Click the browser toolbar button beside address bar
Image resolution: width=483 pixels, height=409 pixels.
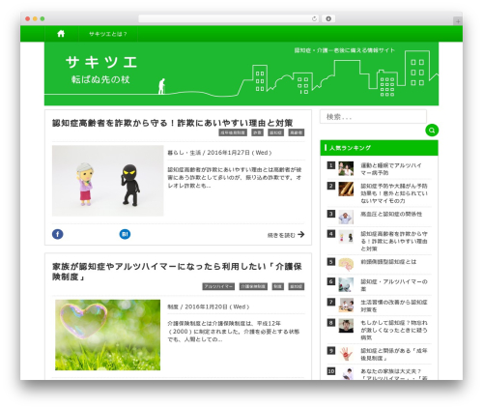[x=328, y=18]
